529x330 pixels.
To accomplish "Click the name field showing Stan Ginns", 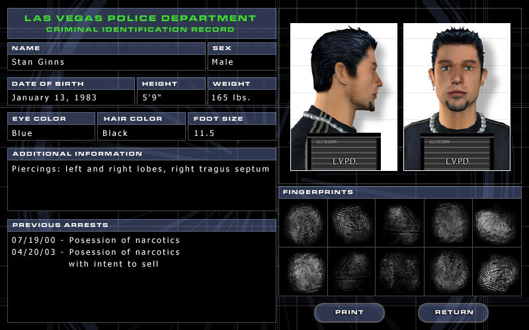I will [106, 62].
